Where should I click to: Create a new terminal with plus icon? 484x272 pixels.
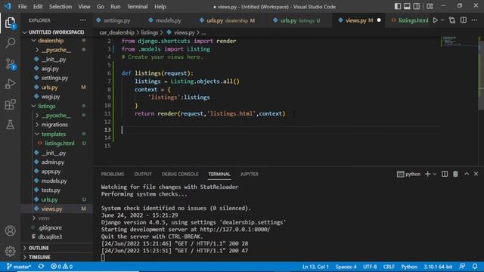click(x=427, y=174)
